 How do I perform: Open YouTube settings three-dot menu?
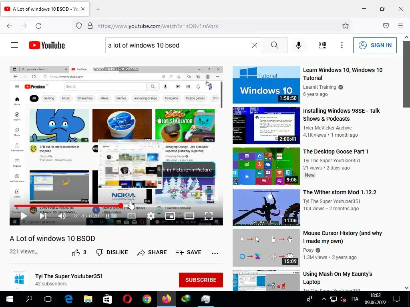click(x=342, y=45)
